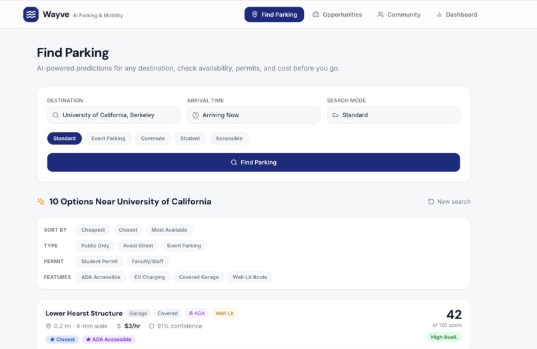Click the dollar icon beside $3/hr
The height and width of the screenshot is (349, 537).
(119, 326)
